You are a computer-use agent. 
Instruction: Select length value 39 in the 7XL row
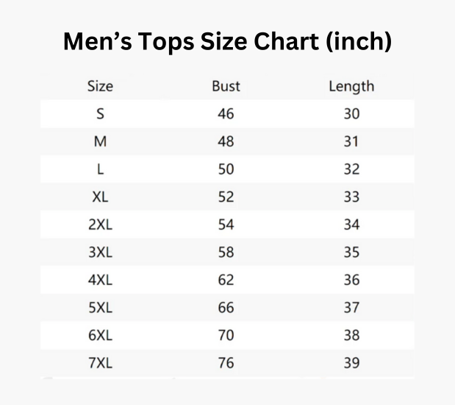coord(351,362)
